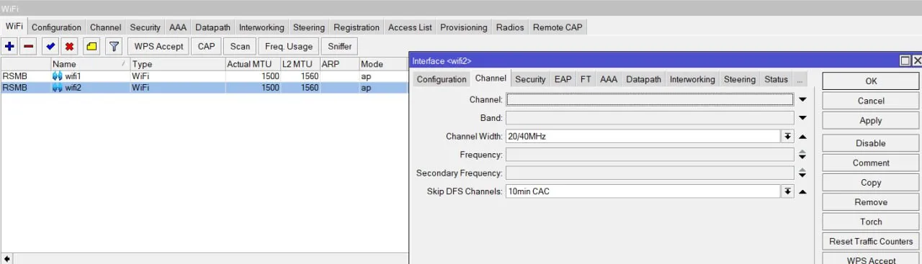This screenshot has width=922, height=264.
Task: Open the Registration tab
Action: pos(357,27)
